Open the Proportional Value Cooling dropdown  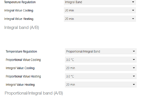[x=101, y=60]
